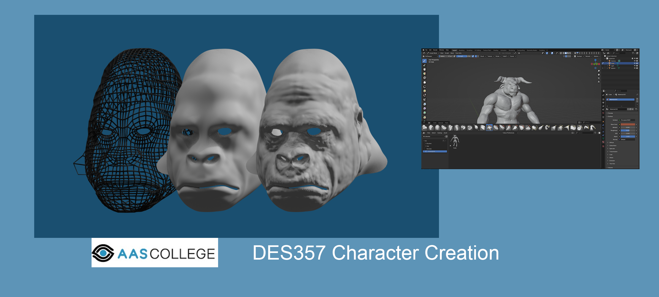Image resolution: width=659 pixels, height=297 pixels.
Task: Click the unlink material X icon
Action: click(x=633, y=109)
